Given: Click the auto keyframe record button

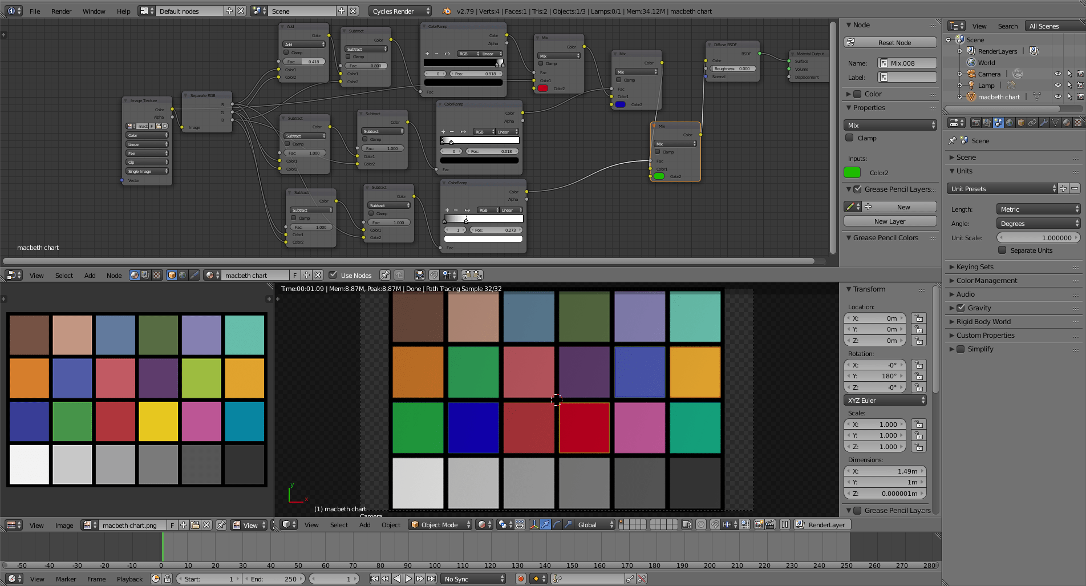Looking at the screenshot, I should point(520,579).
